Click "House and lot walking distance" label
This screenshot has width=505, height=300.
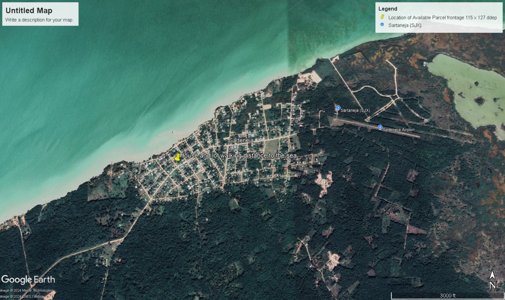pos(238,155)
